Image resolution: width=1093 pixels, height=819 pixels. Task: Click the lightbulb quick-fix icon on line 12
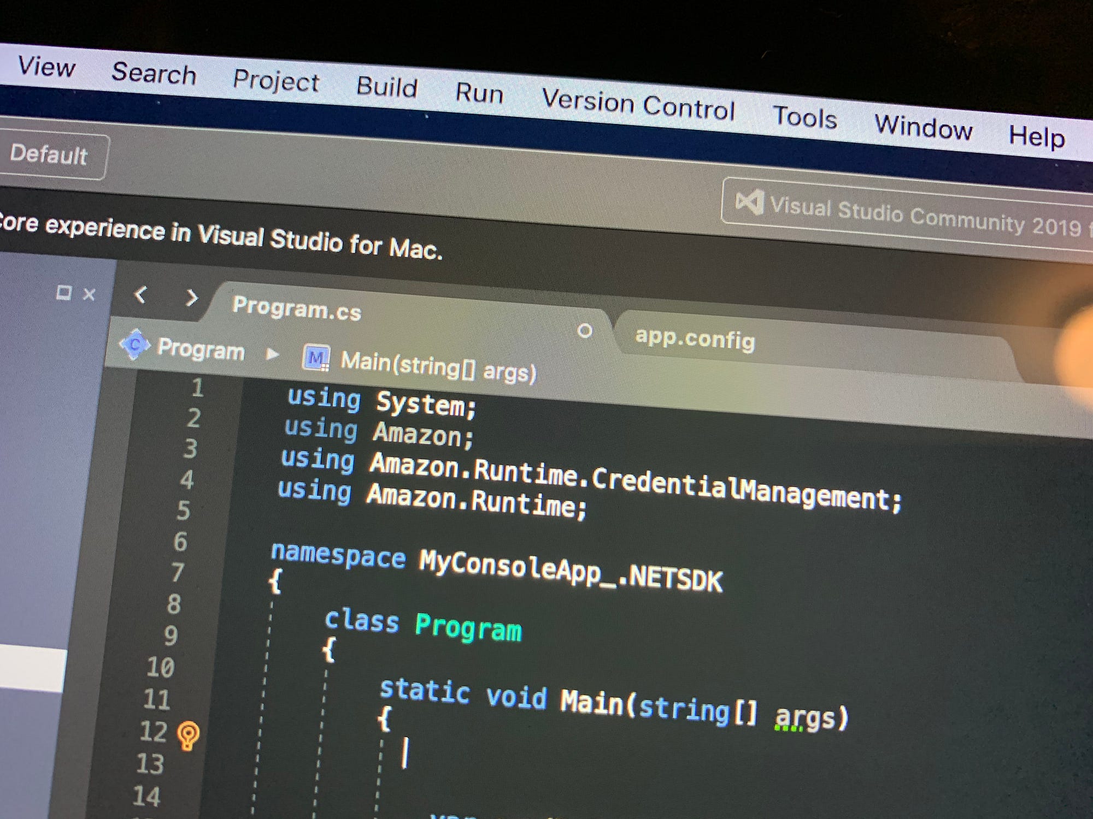click(189, 736)
